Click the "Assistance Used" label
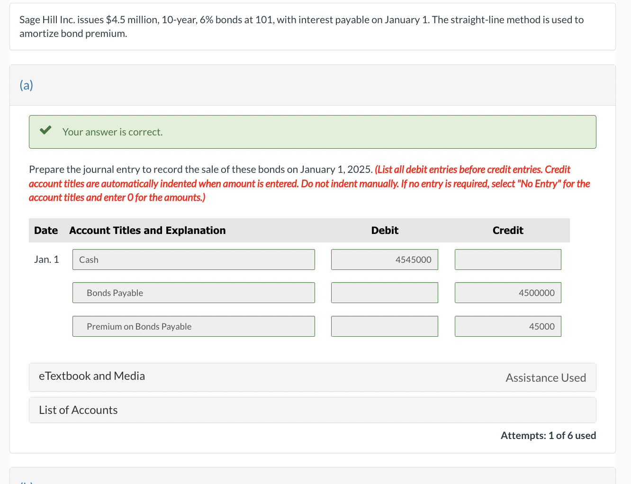631x484 pixels. 546,378
